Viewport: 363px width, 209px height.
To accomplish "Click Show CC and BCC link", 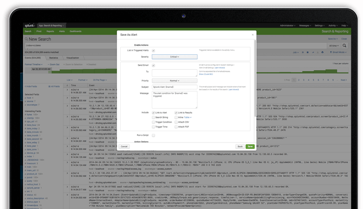I will (x=206, y=75).
